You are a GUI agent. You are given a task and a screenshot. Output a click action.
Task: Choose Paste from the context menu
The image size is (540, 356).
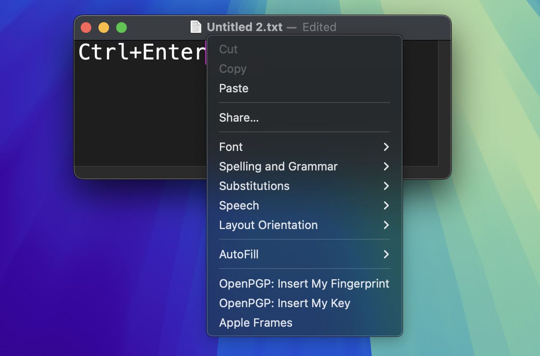304,88
